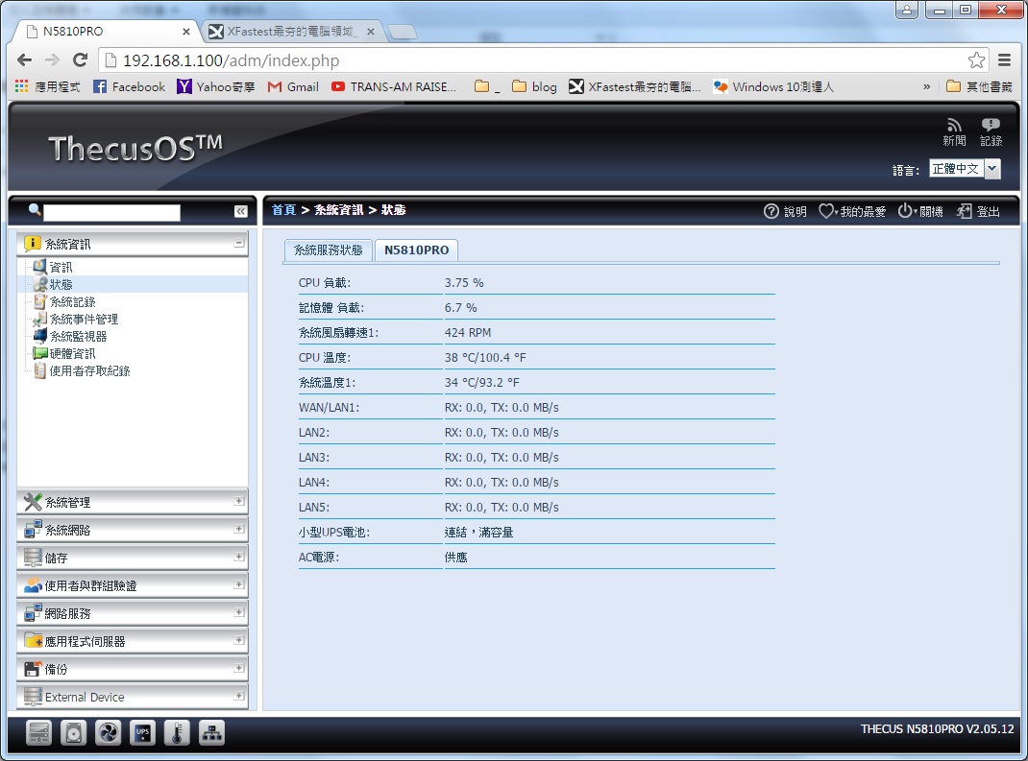Click the Chrome user profile button
Viewport: 1028px width, 761px height.
click(907, 10)
